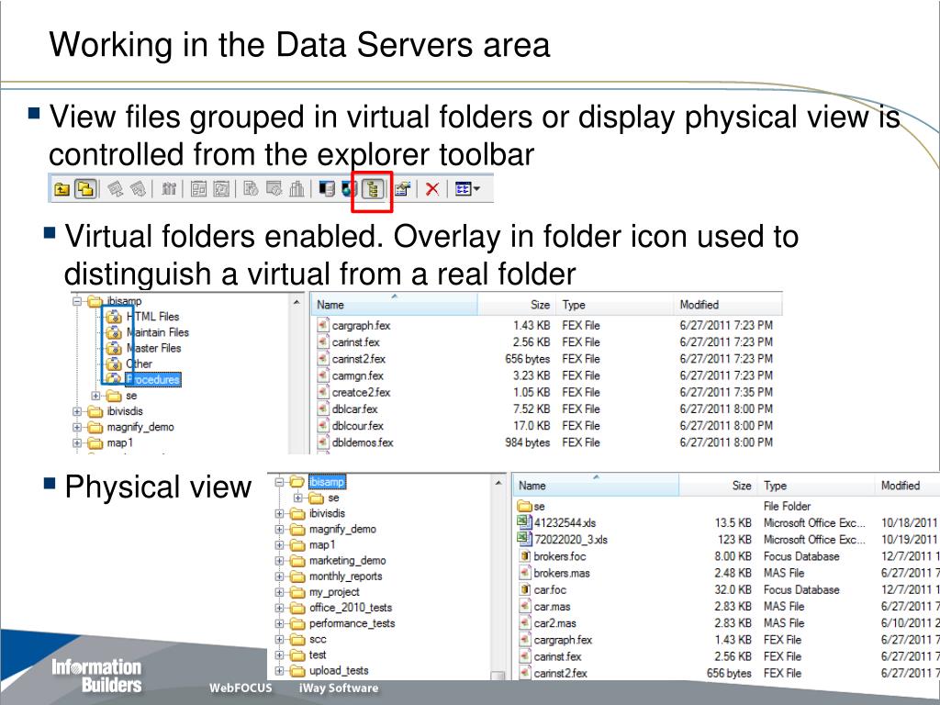Click the se folder icon in physical file list
Image resolution: width=940 pixels, height=705 pixels.
point(524,506)
